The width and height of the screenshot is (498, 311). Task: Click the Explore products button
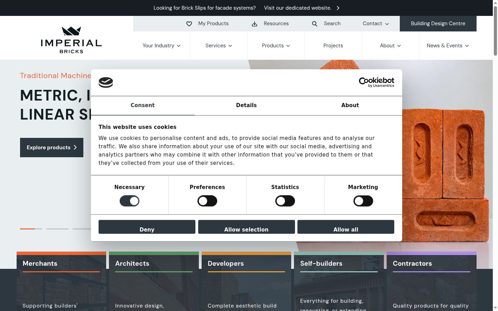pos(52,148)
